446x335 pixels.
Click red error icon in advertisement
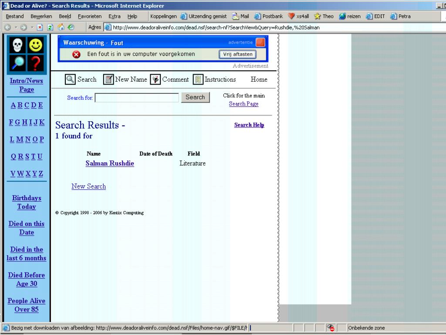pos(76,54)
